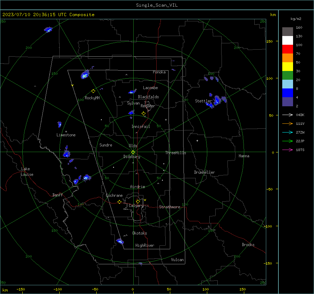314x294 pixels.
Task: Click the white 04DK arrow icon
Action: 287,115
